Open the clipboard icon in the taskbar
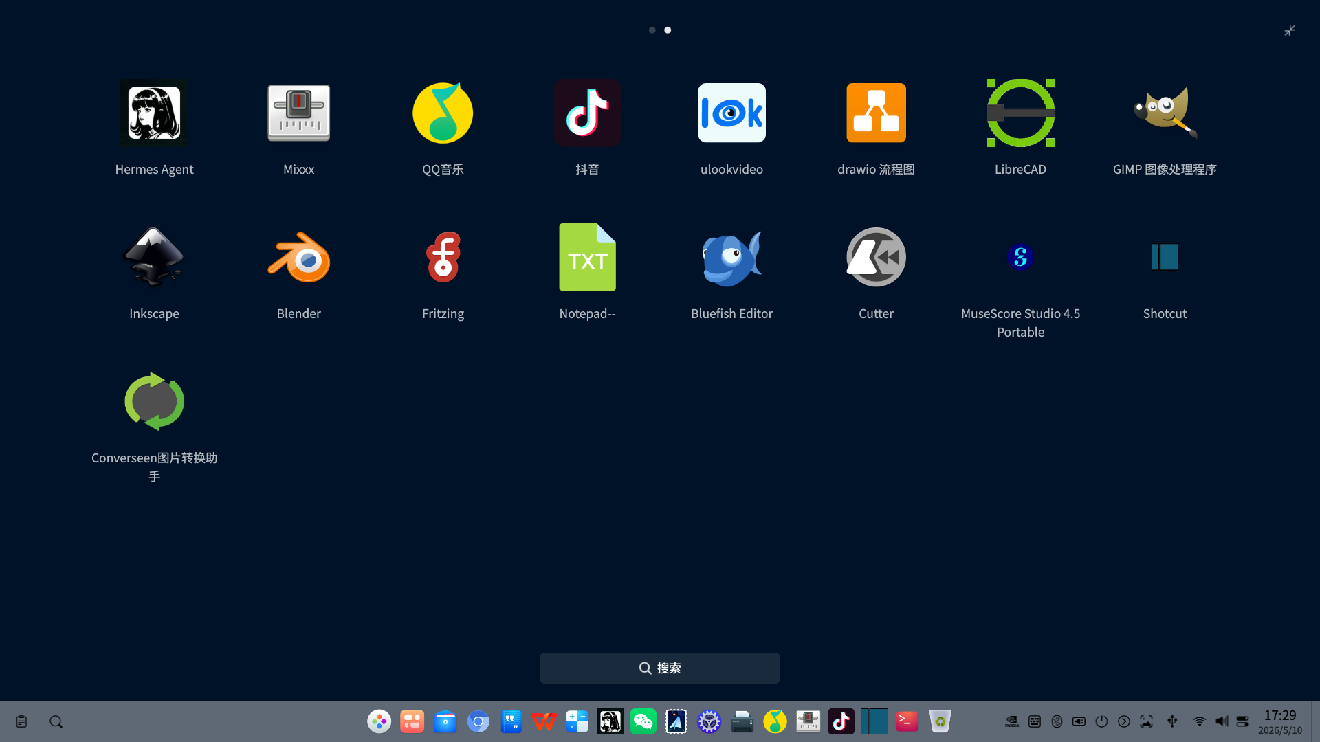Image resolution: width=1320 pixels, height=742 pixels. [22, 721]
